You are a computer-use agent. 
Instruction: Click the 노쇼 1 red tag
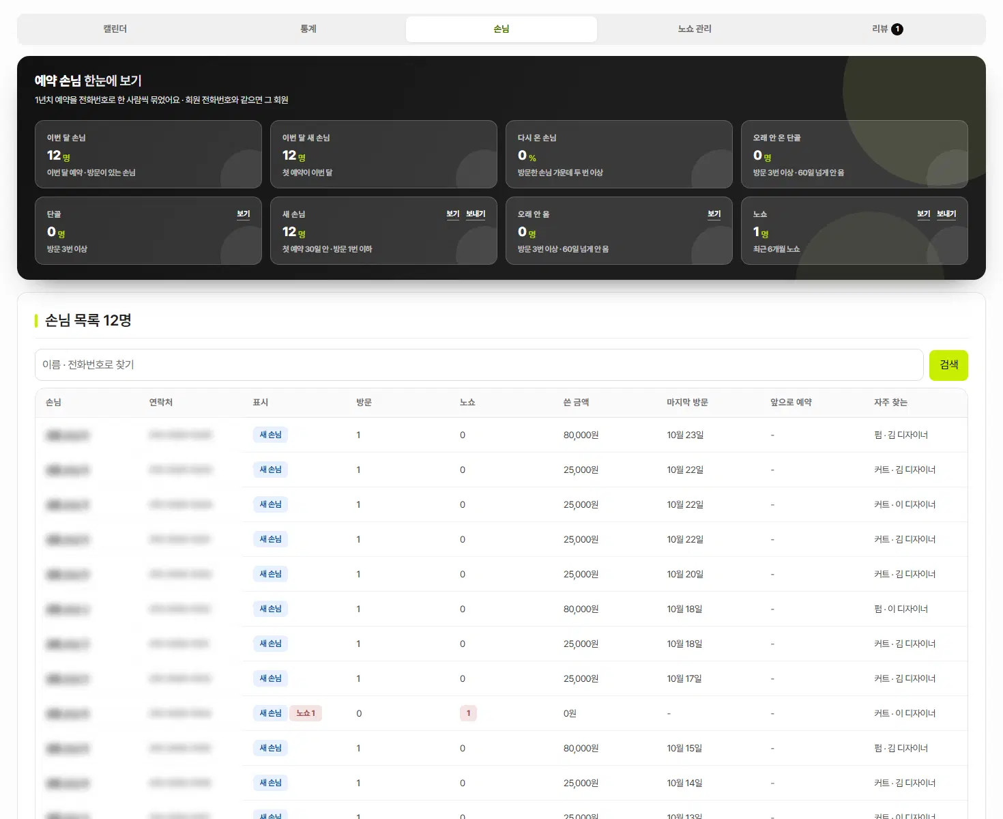(x=306, y=713)
